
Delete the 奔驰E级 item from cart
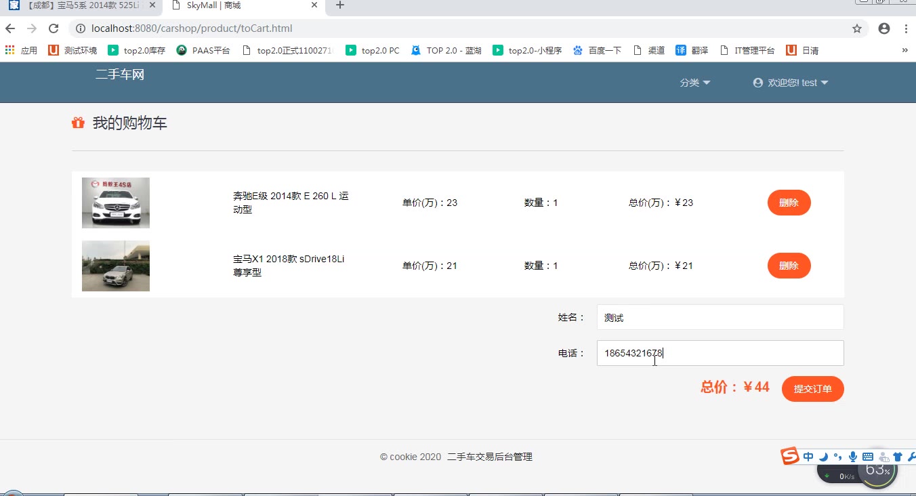(789, 203)
